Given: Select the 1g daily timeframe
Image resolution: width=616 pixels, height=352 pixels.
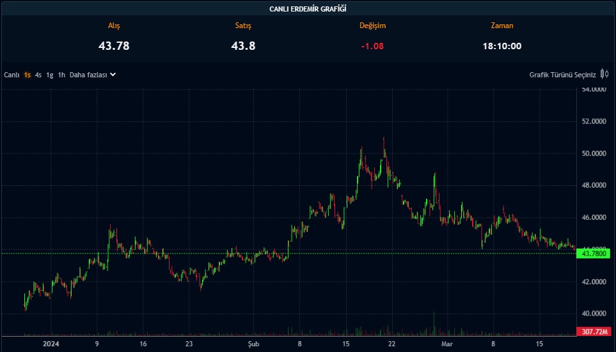Looking at the screenshot, I should pos(50,75).
